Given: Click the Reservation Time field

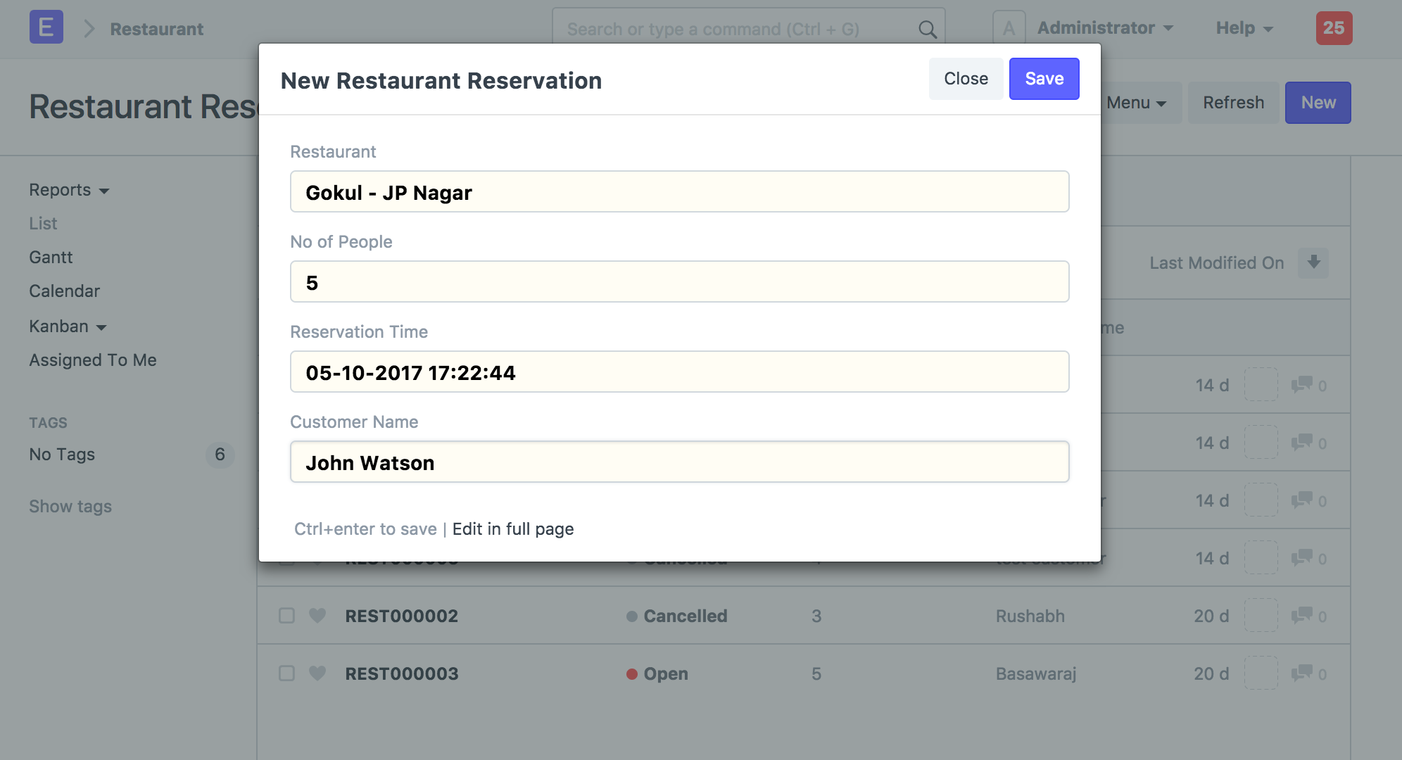Looking at the screenshot, I should [x=679, y=372].
